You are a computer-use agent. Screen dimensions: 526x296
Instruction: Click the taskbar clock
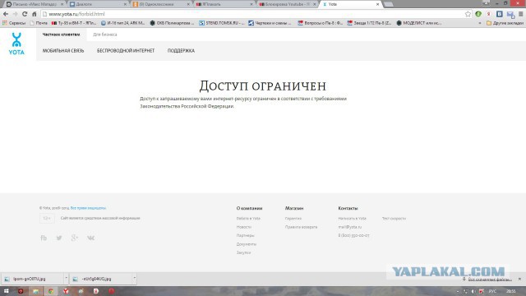coord(511,291)
